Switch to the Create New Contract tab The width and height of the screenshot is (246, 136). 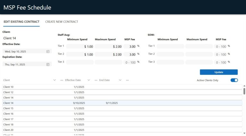coord(61,22)
